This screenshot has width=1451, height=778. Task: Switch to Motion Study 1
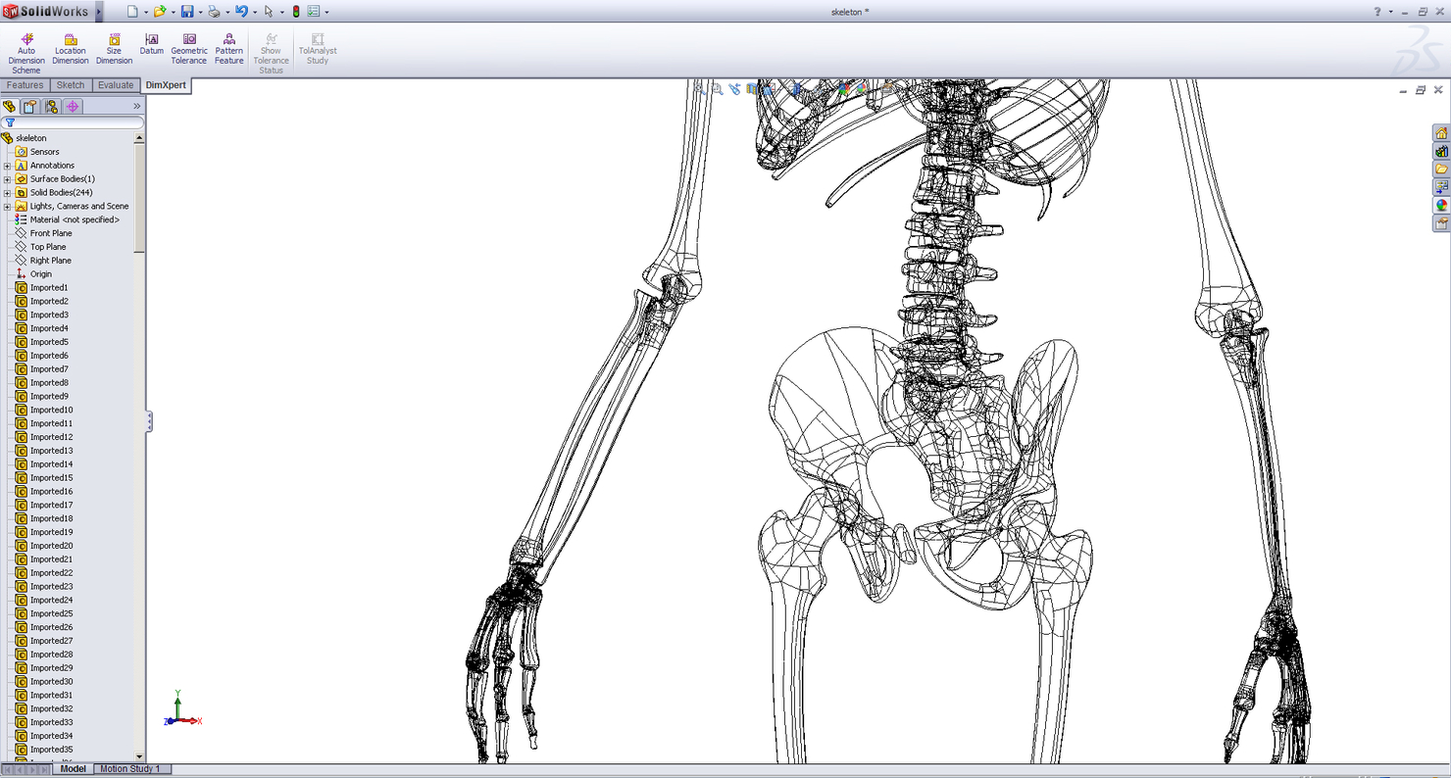(131, 769)
